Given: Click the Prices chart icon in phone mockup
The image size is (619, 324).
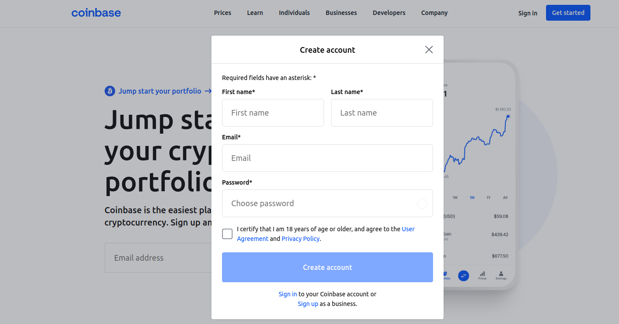Looking at the screenshot, I should (x=482, y=273).
